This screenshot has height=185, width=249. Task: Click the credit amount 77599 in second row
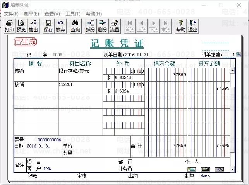pos(223,88)
